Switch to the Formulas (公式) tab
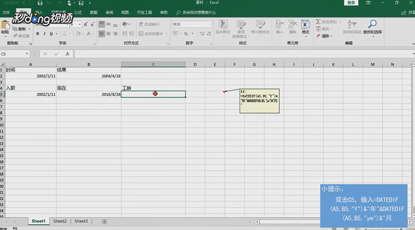 point(78,12)
